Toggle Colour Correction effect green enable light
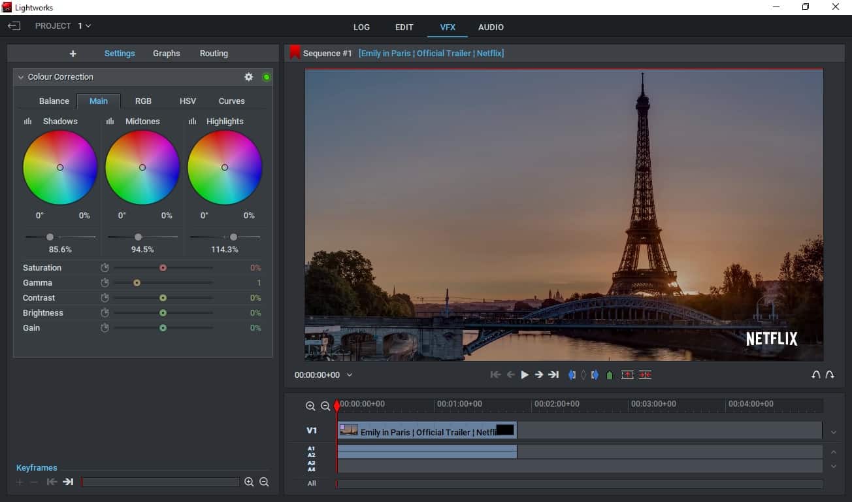This screenshot has width=852, height=502. tap(267, 77)
